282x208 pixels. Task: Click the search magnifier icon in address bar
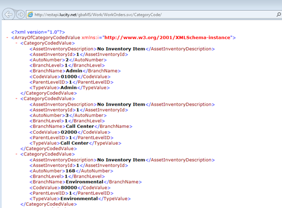tap(279, 15)
